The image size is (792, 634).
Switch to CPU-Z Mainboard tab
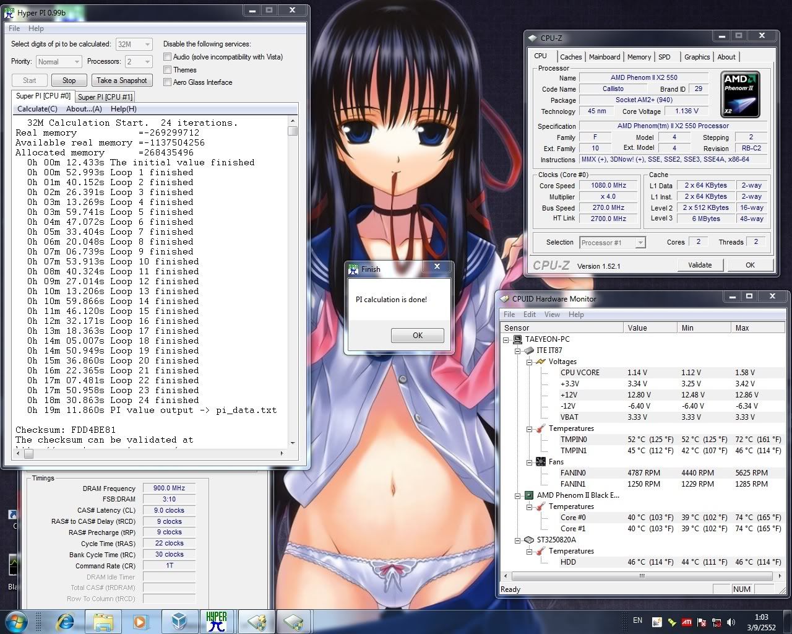pos(605,57)
